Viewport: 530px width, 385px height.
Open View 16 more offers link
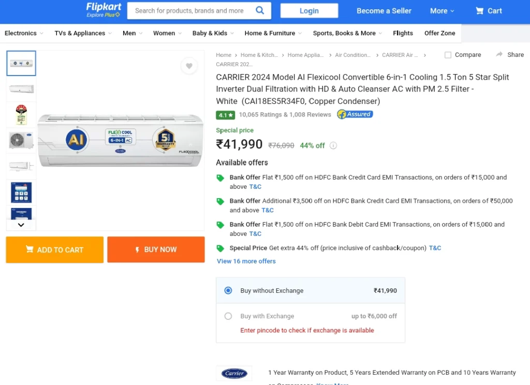click(246, 261)
